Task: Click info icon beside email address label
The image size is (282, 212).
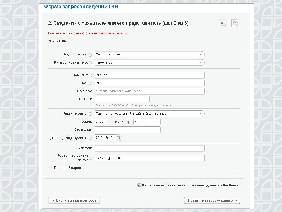Action: coord(90,158)
